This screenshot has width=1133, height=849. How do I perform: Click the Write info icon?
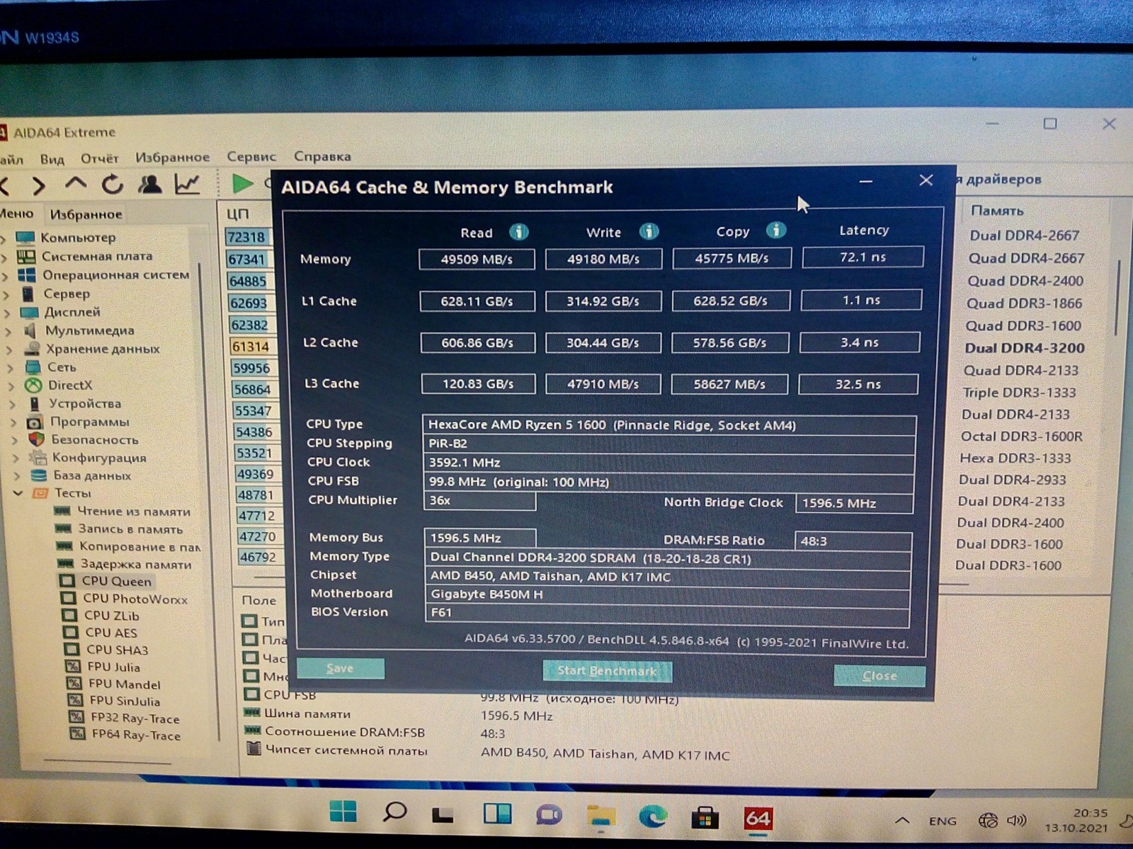[x=649, y=231]
